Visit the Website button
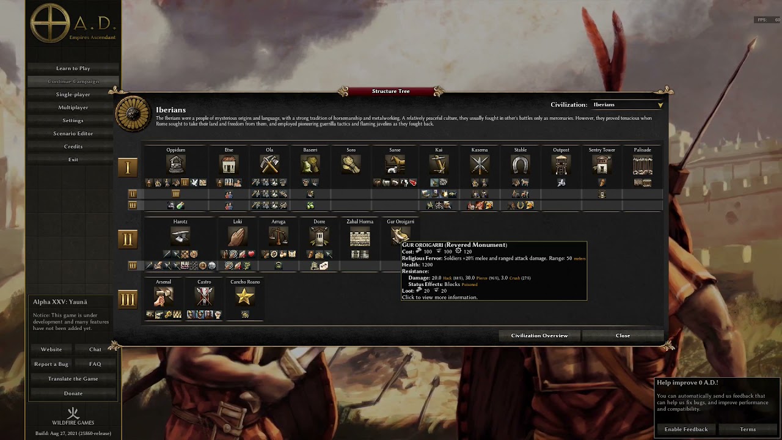Viewport: 782px width, 440px height. pos(51,350)
